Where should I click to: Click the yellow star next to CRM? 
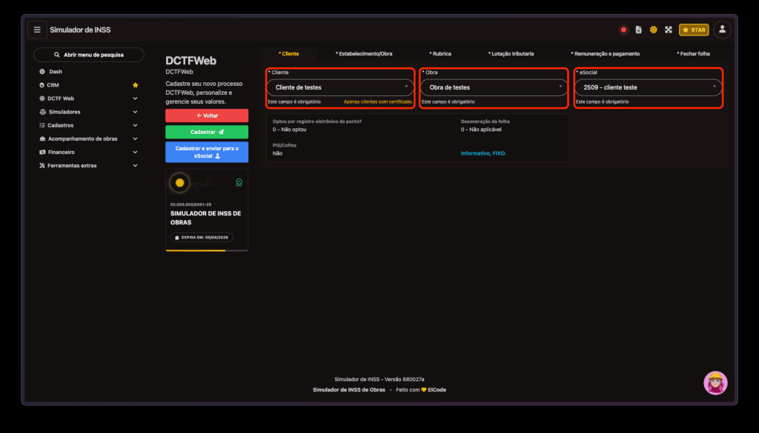[x=136, y=85]
